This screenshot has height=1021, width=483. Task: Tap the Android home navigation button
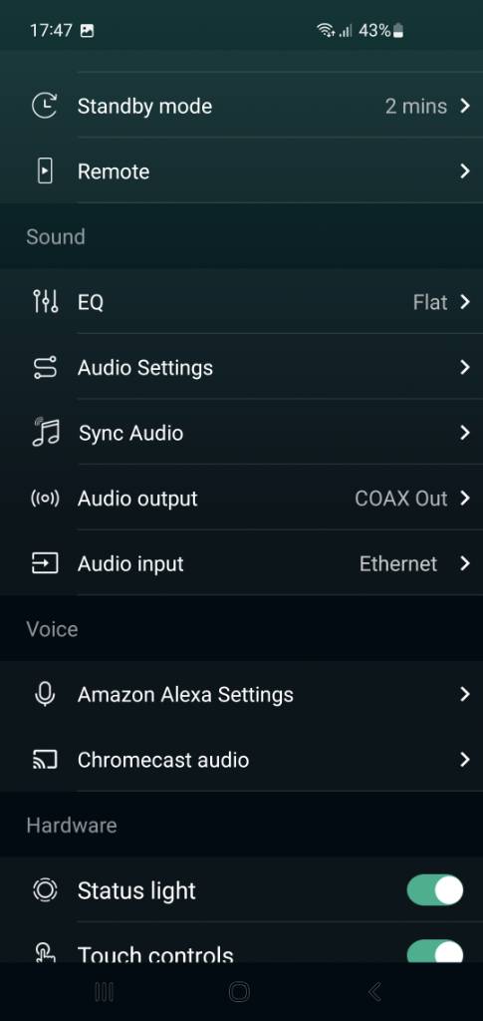point(239,992)
